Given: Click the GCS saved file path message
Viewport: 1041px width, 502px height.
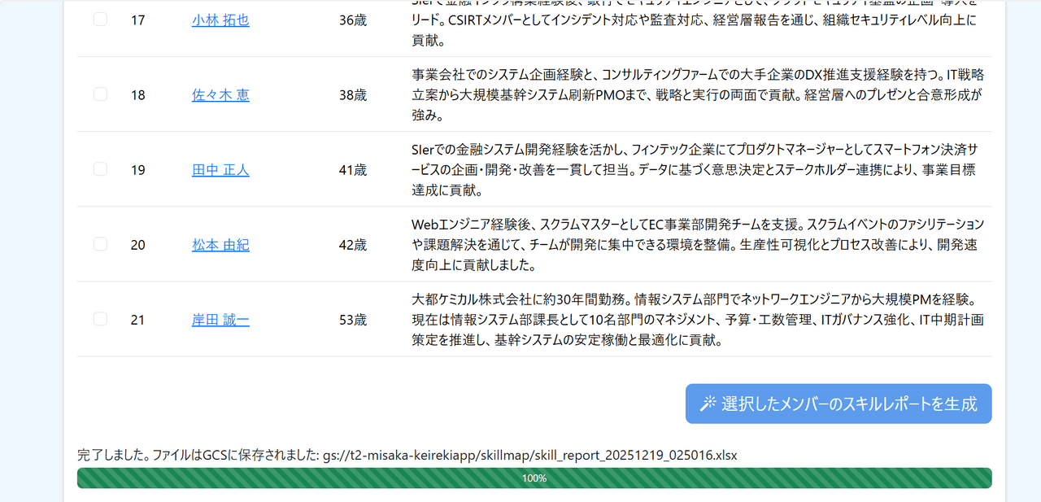Looking at the screenshot, I should 407,455.
